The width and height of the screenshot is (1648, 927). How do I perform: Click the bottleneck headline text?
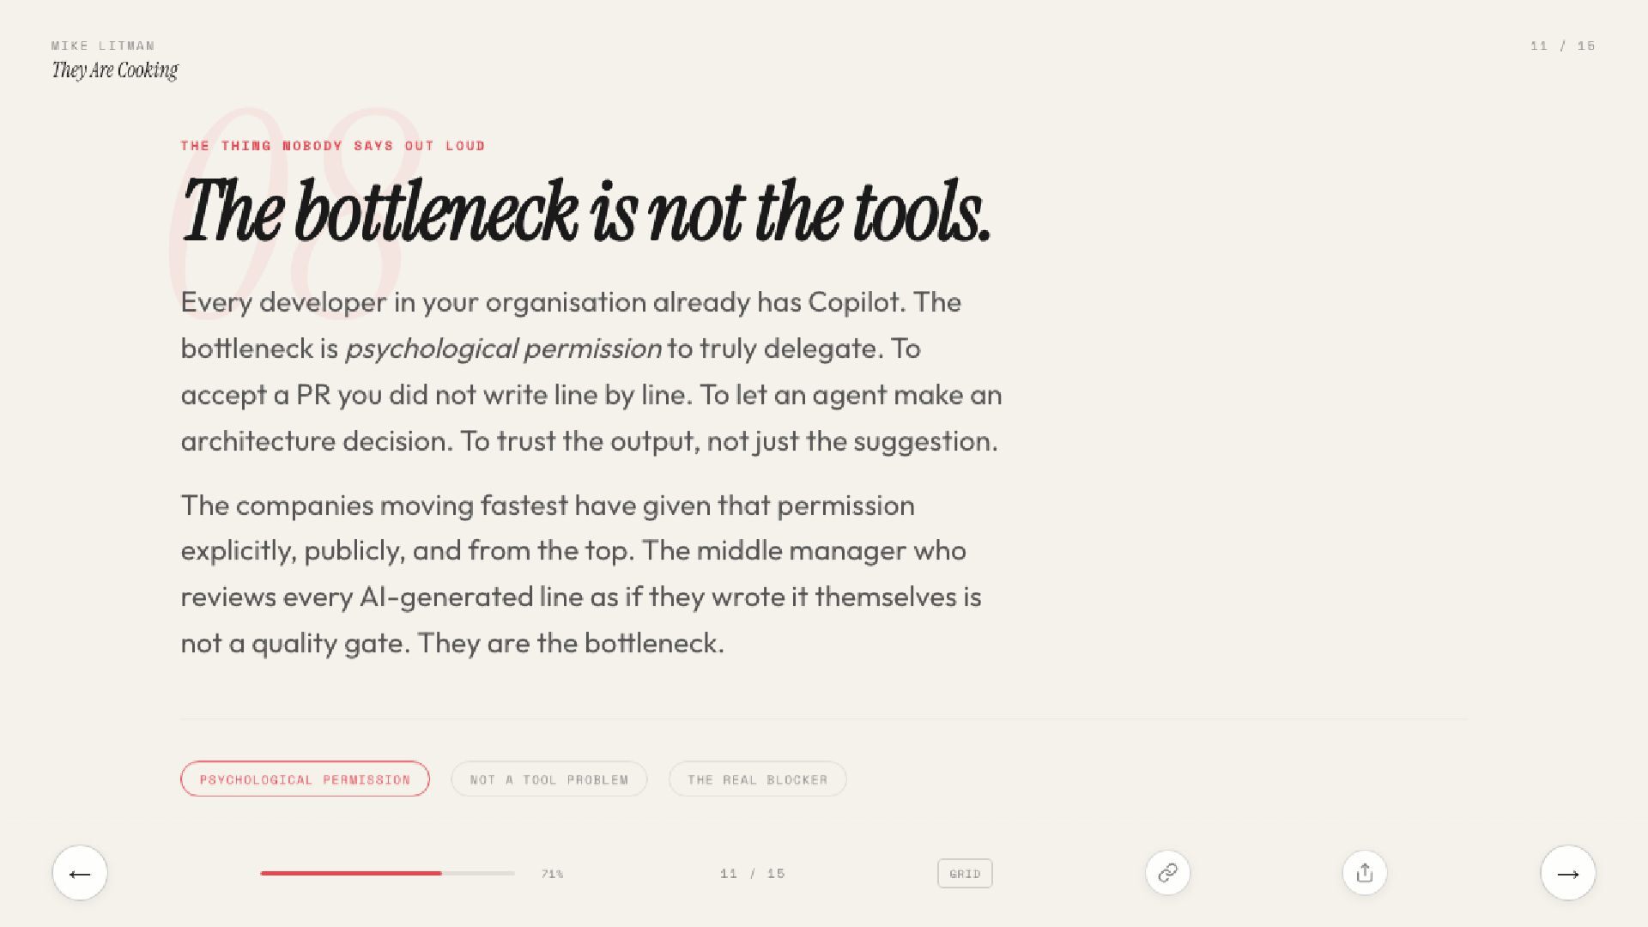[x=586, y=211]
